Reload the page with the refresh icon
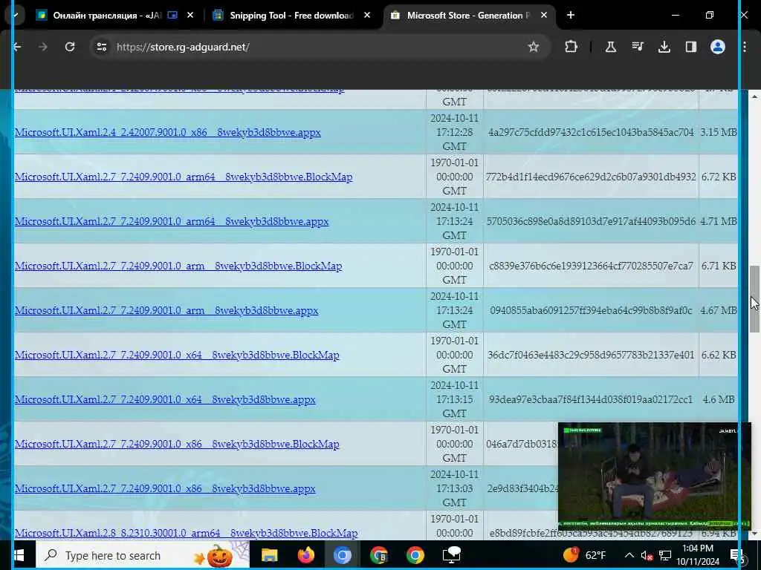 click(x=70, y=47)
